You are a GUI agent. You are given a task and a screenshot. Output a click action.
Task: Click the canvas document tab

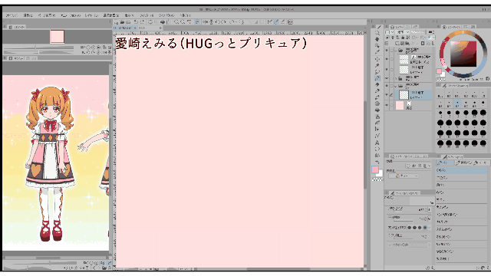coord(124,28)
